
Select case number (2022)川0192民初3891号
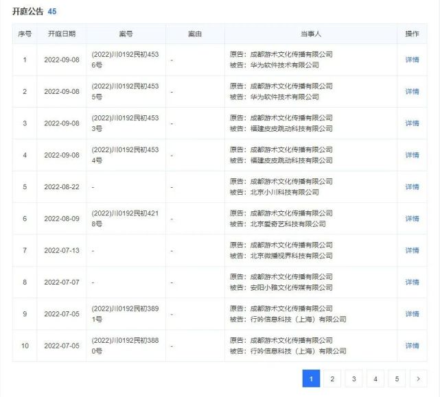tap(125, 314)
